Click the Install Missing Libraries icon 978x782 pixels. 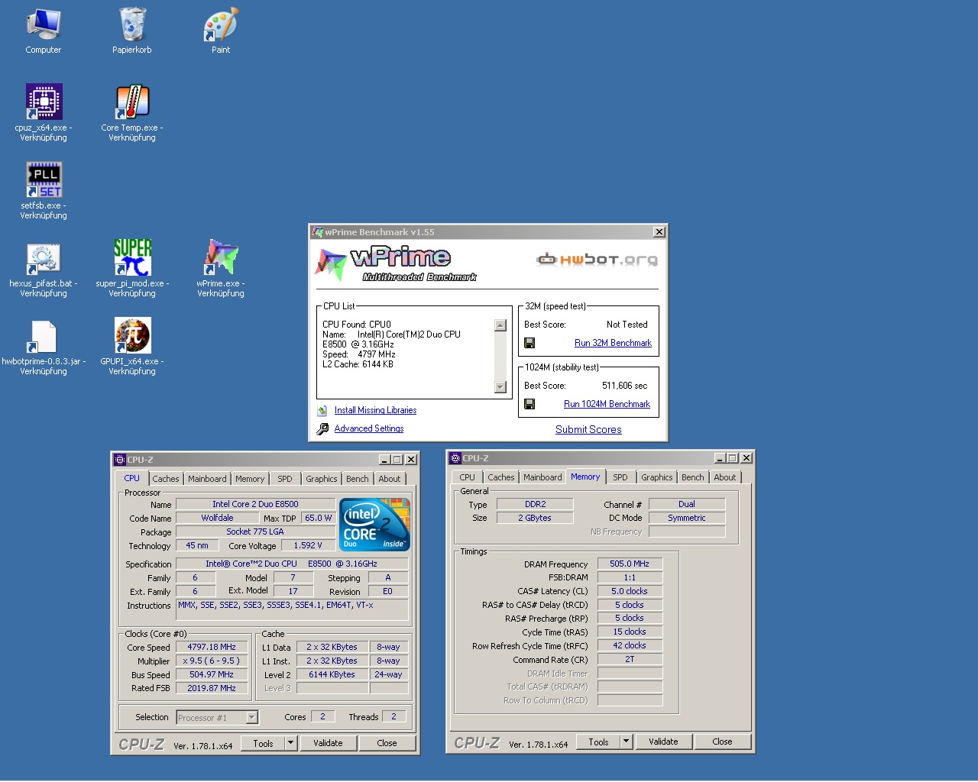click(x=322, y=410)
